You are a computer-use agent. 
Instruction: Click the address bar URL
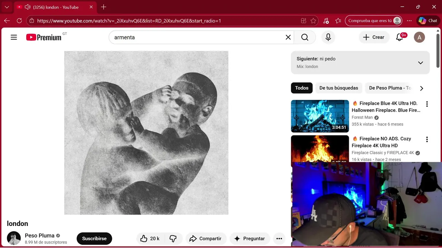(129, 21)
